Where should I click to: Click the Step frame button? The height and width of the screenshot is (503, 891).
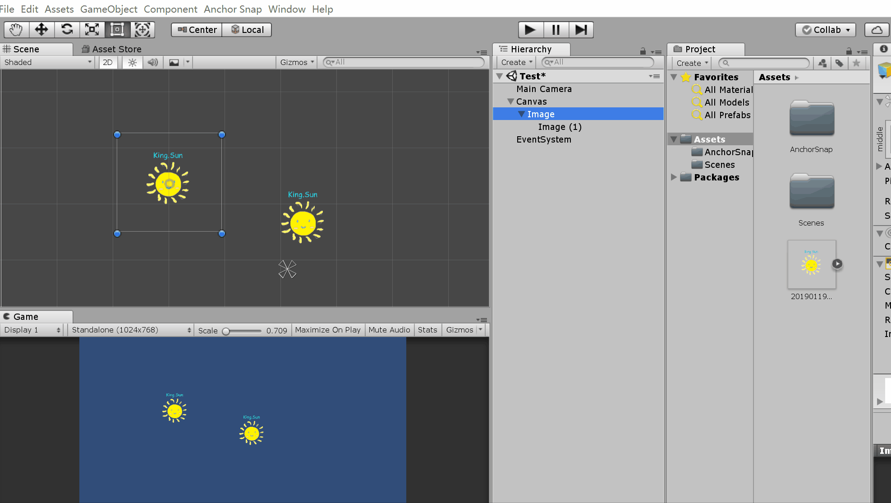581,30
